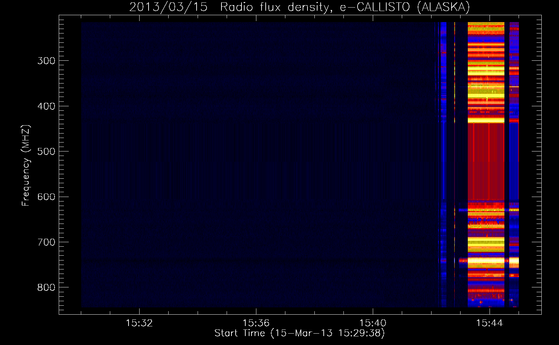Click the 800 frequency tick label

[46, 288]
